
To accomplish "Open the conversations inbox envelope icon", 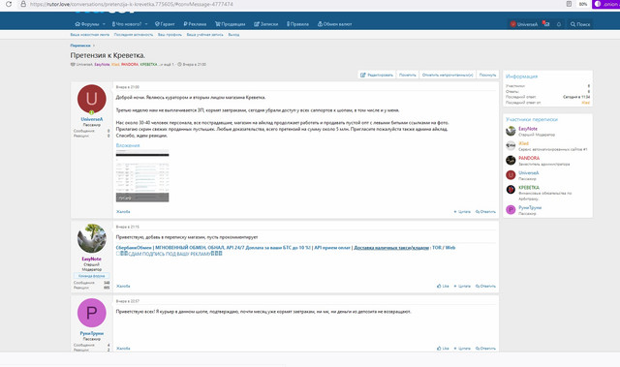I will click(546, 24).
